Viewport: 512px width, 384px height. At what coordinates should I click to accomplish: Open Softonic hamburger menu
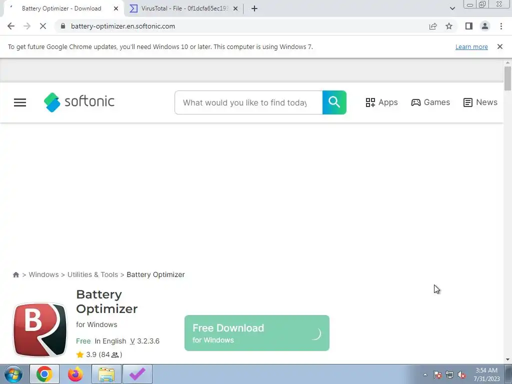[20, 102]
